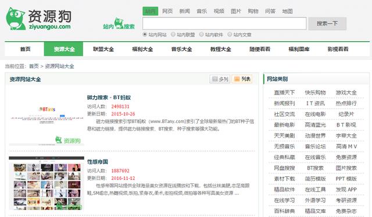The image size is (372, 217).
Task: Select the 购物 search tab
Action: click(253, 11)
